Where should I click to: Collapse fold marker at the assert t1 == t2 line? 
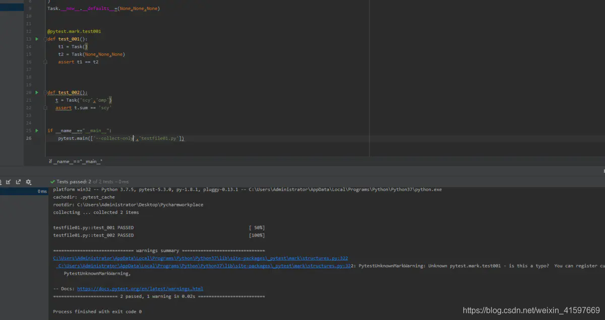pos(46,62)
